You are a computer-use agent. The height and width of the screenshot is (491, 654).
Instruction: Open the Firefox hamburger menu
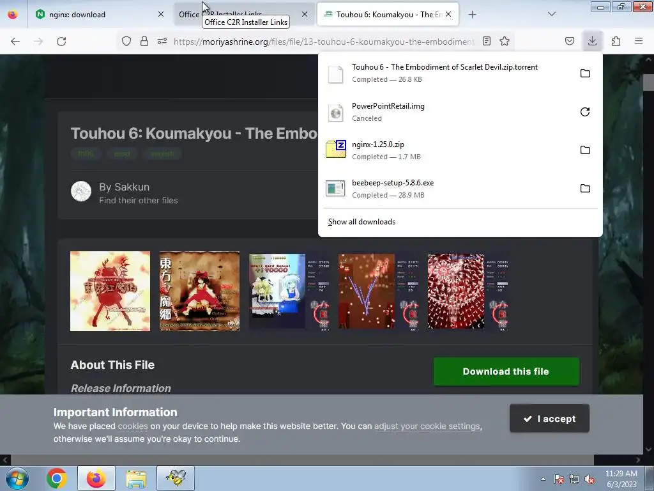[639, 41]
